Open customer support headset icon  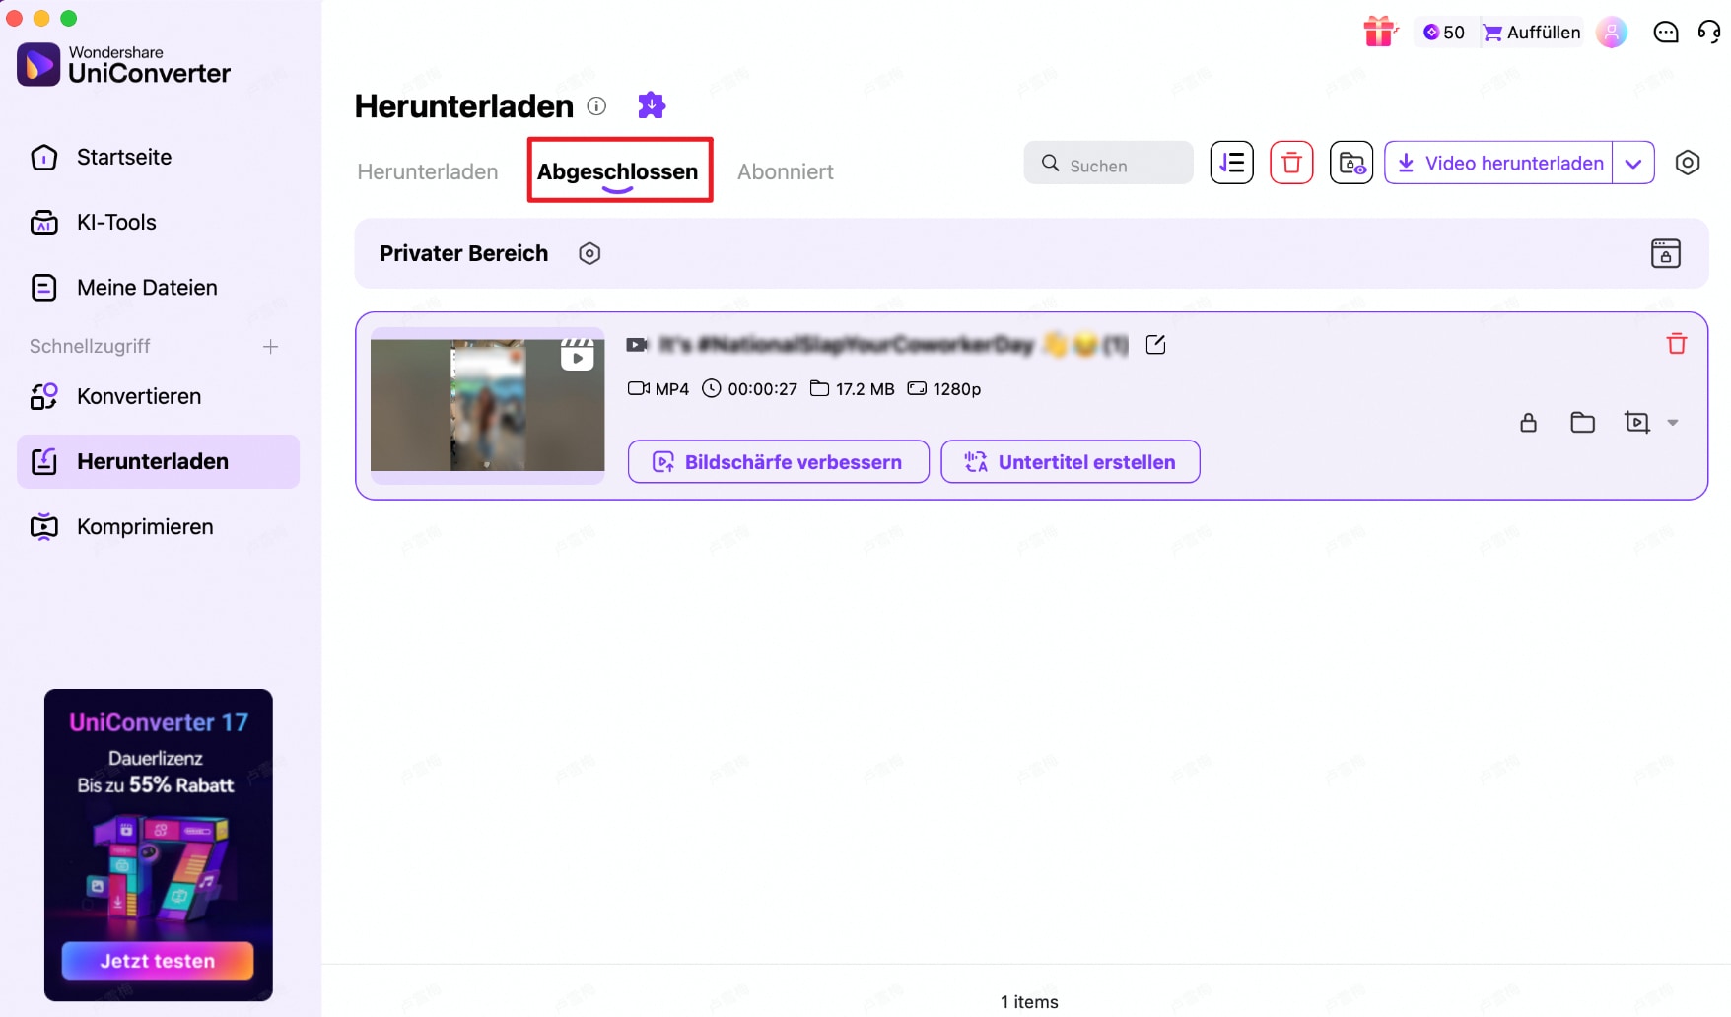point(1708,32)
